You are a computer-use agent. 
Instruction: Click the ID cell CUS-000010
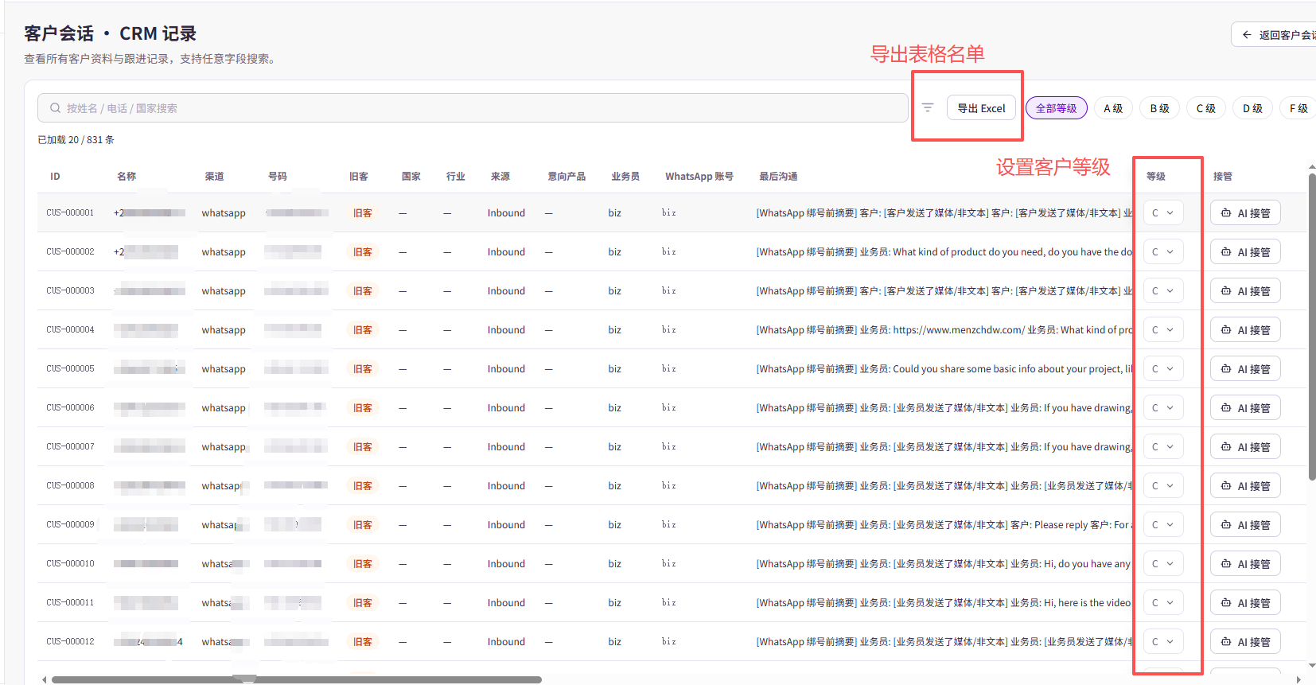click(70, 564)
